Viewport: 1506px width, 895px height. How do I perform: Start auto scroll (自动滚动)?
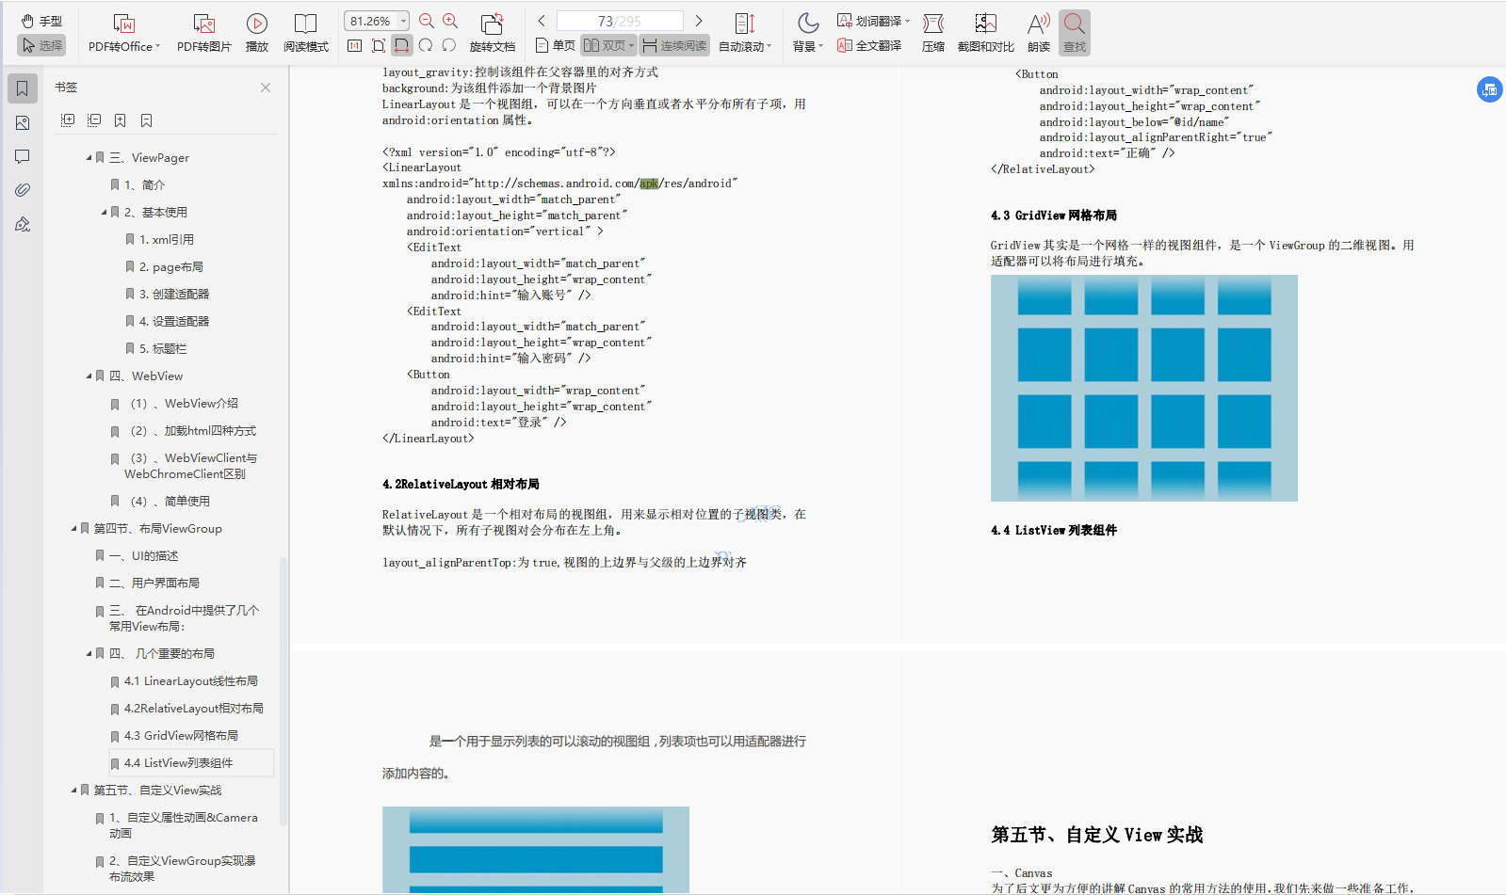744,33
